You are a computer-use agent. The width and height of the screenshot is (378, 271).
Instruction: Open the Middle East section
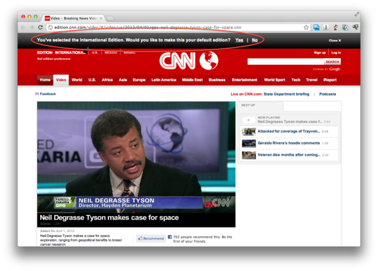[x=192, y=80]
